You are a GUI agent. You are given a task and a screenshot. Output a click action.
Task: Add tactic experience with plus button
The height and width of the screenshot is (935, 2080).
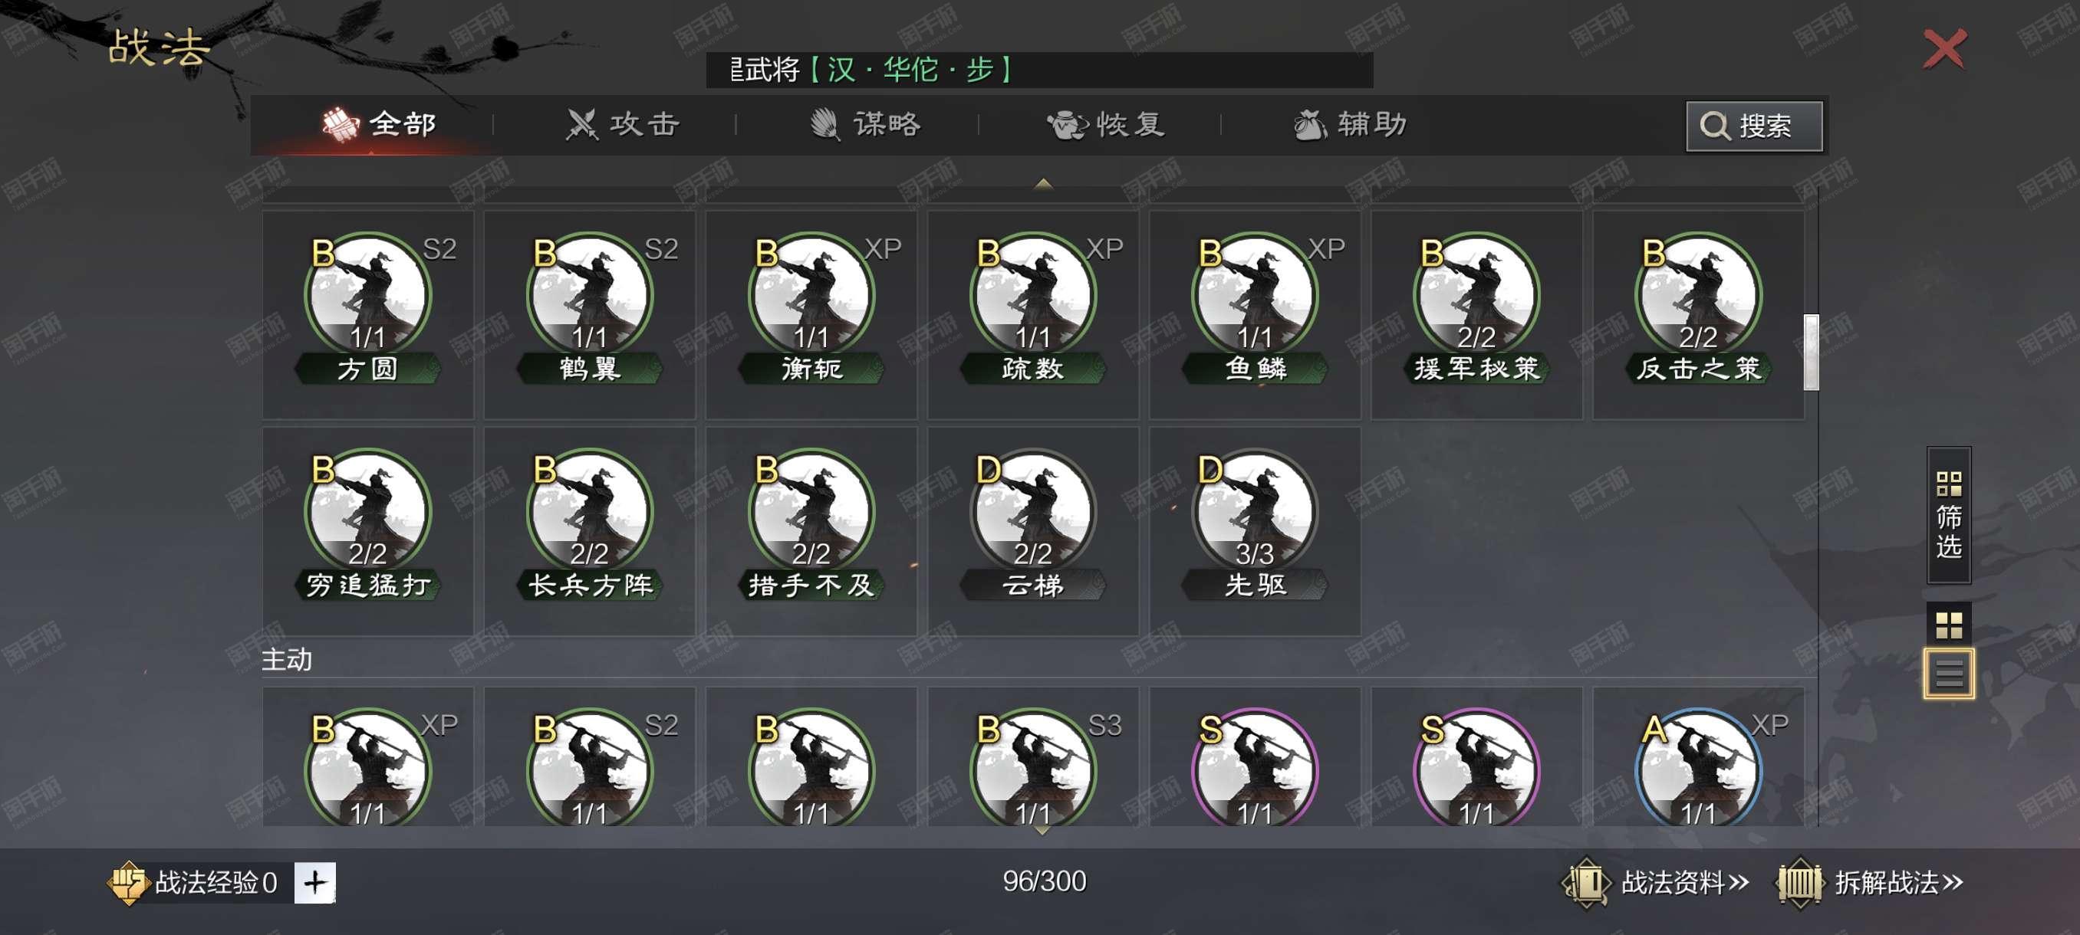[x=315, y=883]
